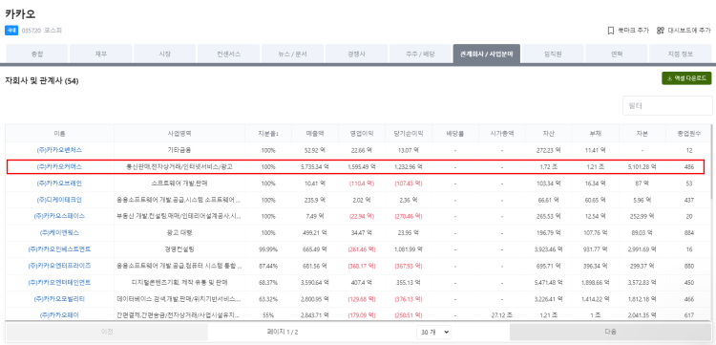Image resolution: width=716 pixels, height=345 pixels.
Task: Click the 68.37% stake value
Action: pyautogui.click(x=268, y=282)
